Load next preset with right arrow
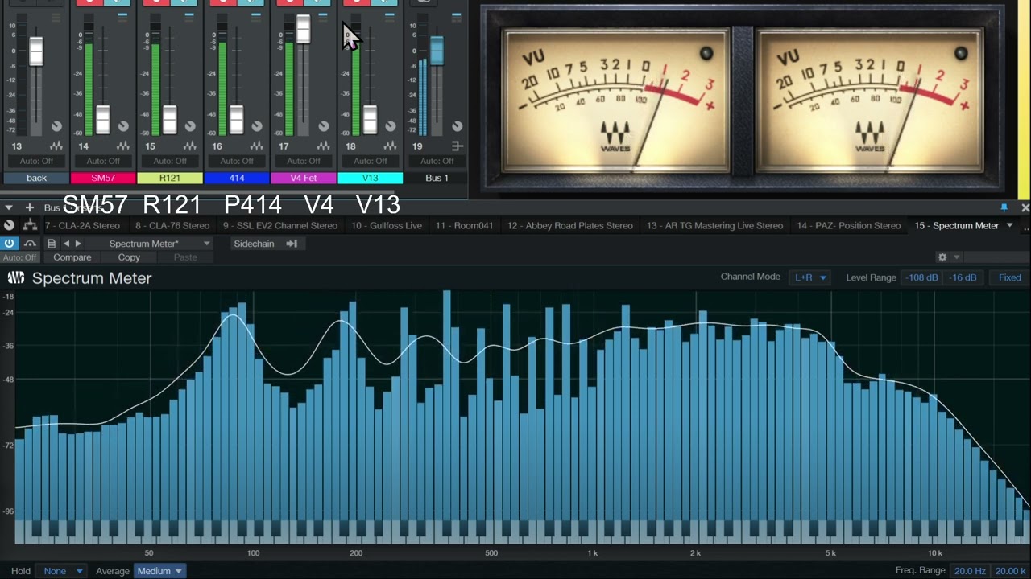 (78, 244)
